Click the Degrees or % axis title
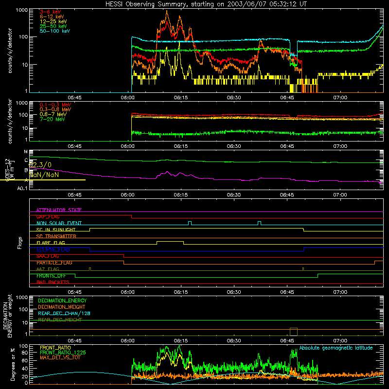The image size is (389, 389). (13, 364)
